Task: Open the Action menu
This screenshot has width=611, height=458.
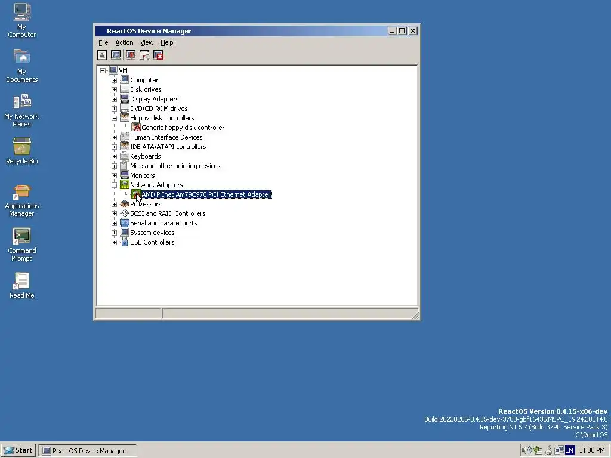Action: pos(124,42)
